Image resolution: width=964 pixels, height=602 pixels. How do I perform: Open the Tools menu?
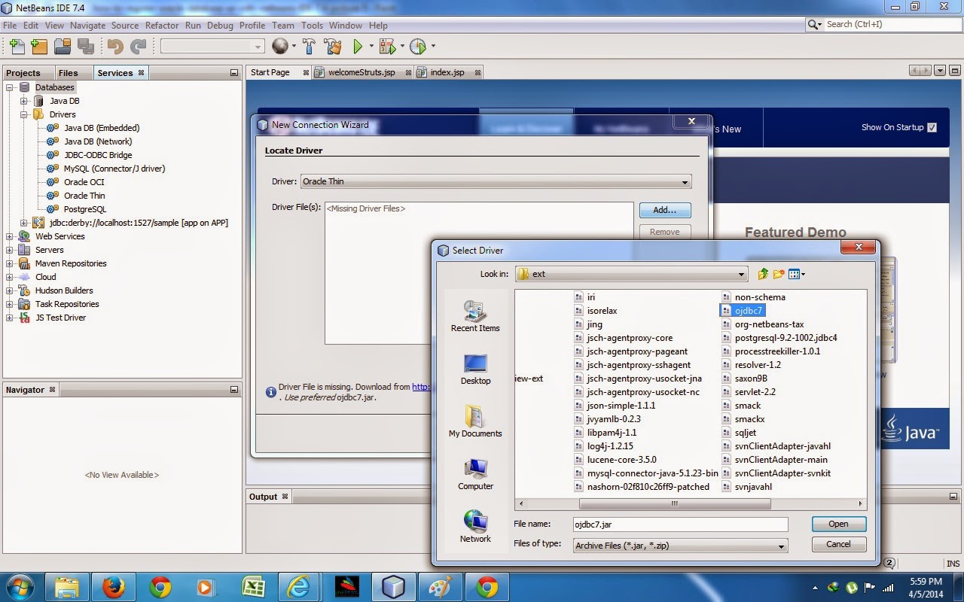[x=312, y=25]
